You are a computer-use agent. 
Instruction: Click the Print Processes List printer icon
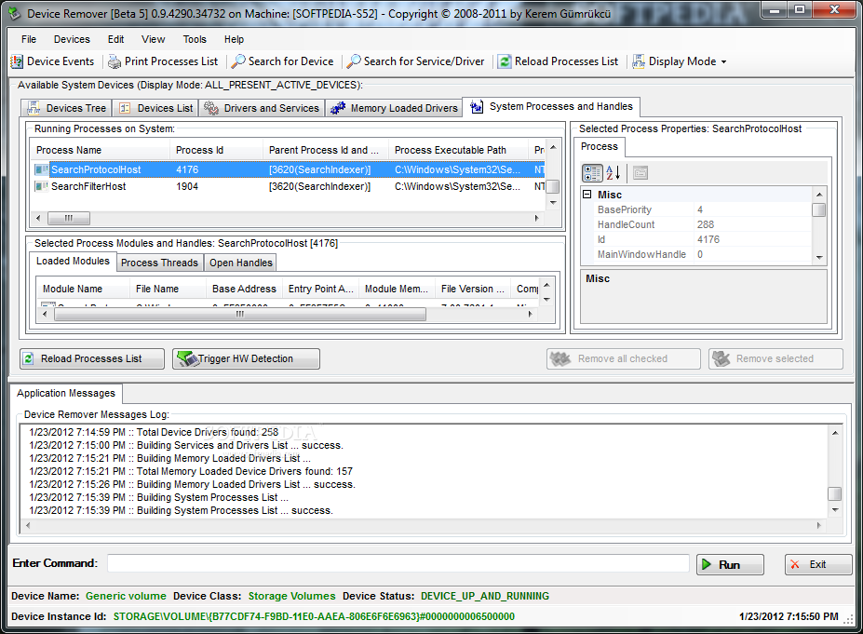click(115, 61)
